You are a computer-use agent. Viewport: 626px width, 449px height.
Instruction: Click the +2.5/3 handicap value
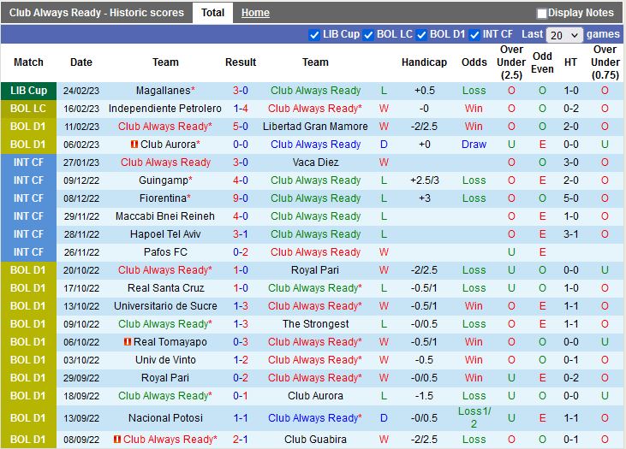coord(425,180)
